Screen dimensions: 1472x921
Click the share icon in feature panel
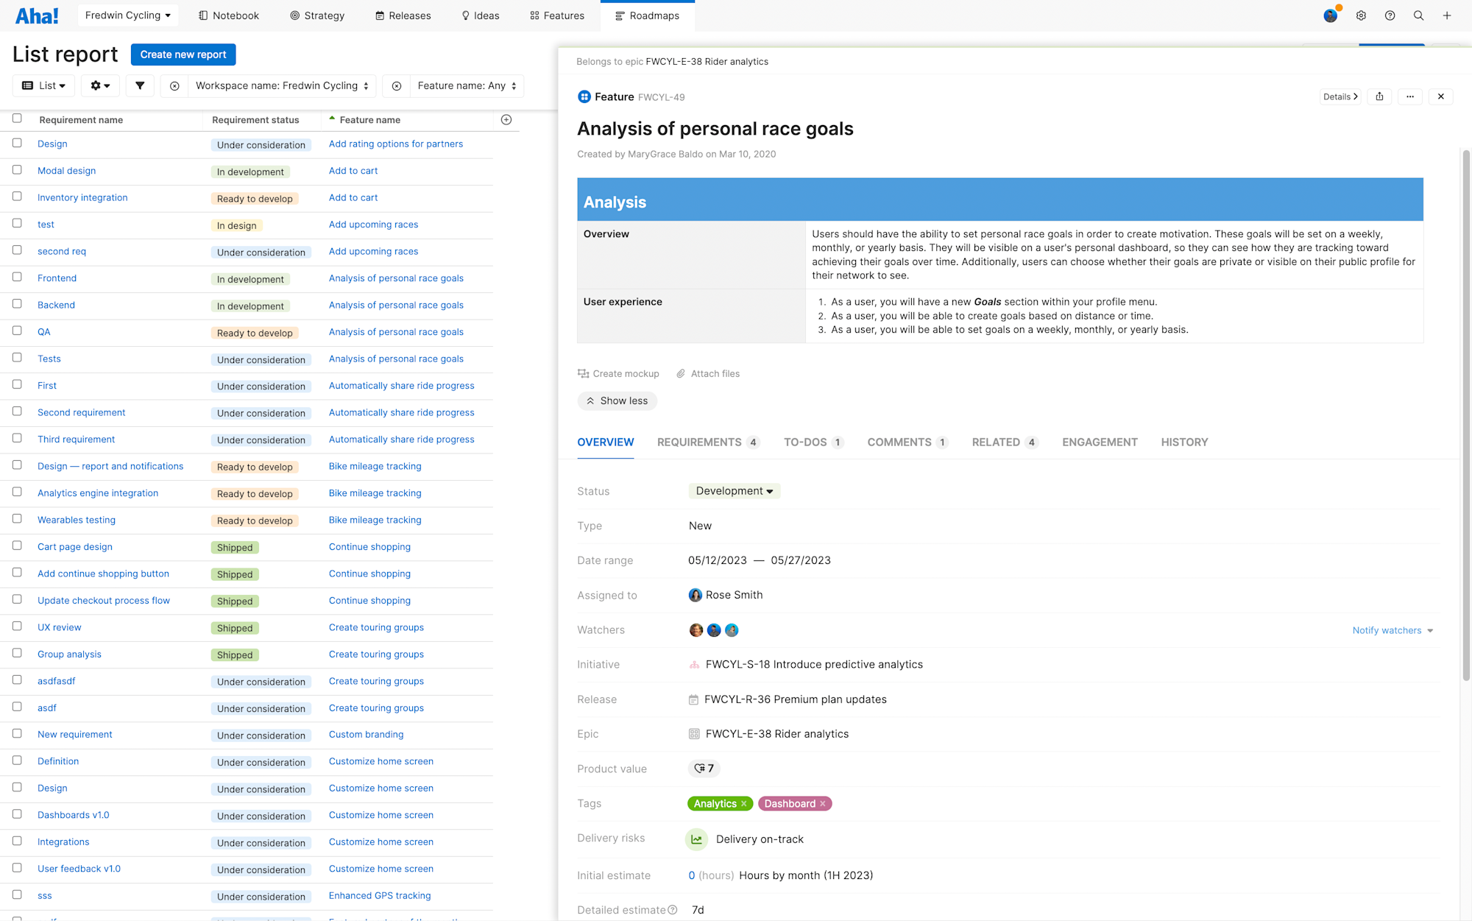1380,96
